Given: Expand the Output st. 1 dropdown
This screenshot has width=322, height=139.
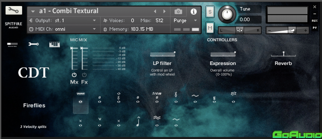Looking at the screenshot, I should coord(94,20).
